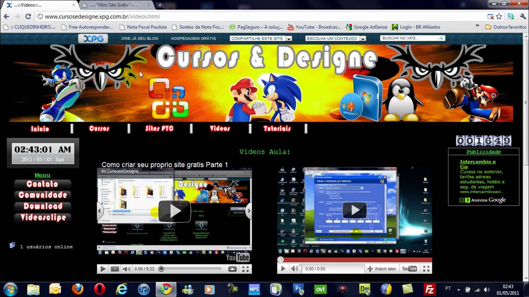The width and height of the screenshot is (529, 297).
Task: Launch Internet Explorer from taskbar
Action: [122, 289]
